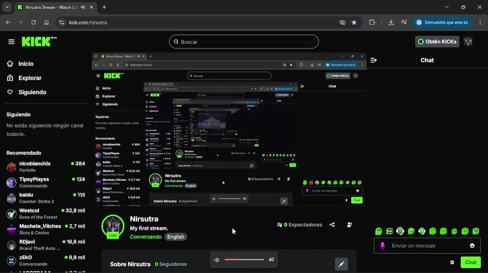The width and height of the screenshot is (488, 273).
Task: Click the browser home icon
Action: click(46, 22)
